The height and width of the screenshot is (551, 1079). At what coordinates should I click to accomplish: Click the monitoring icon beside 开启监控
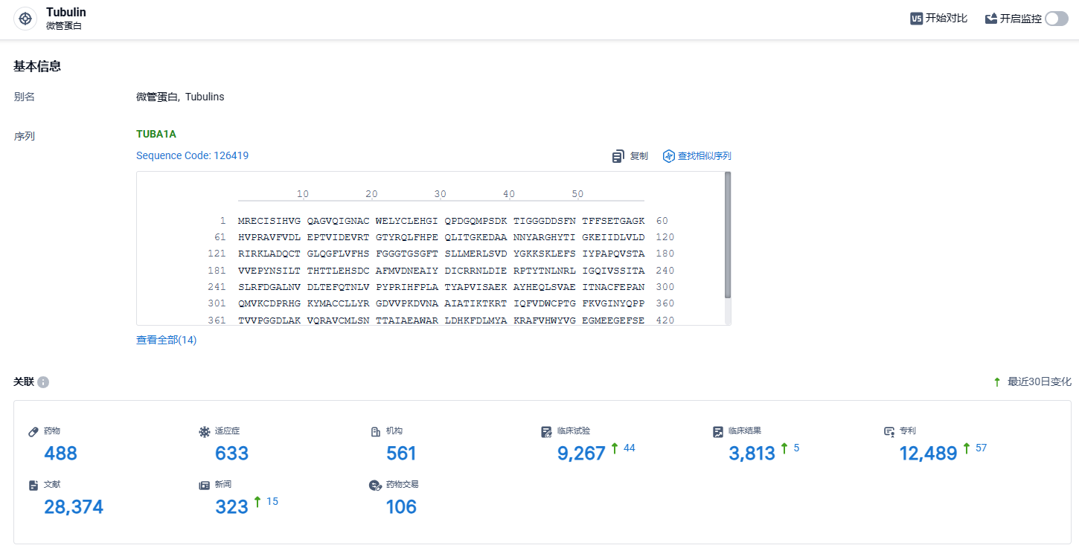[991, 19]
